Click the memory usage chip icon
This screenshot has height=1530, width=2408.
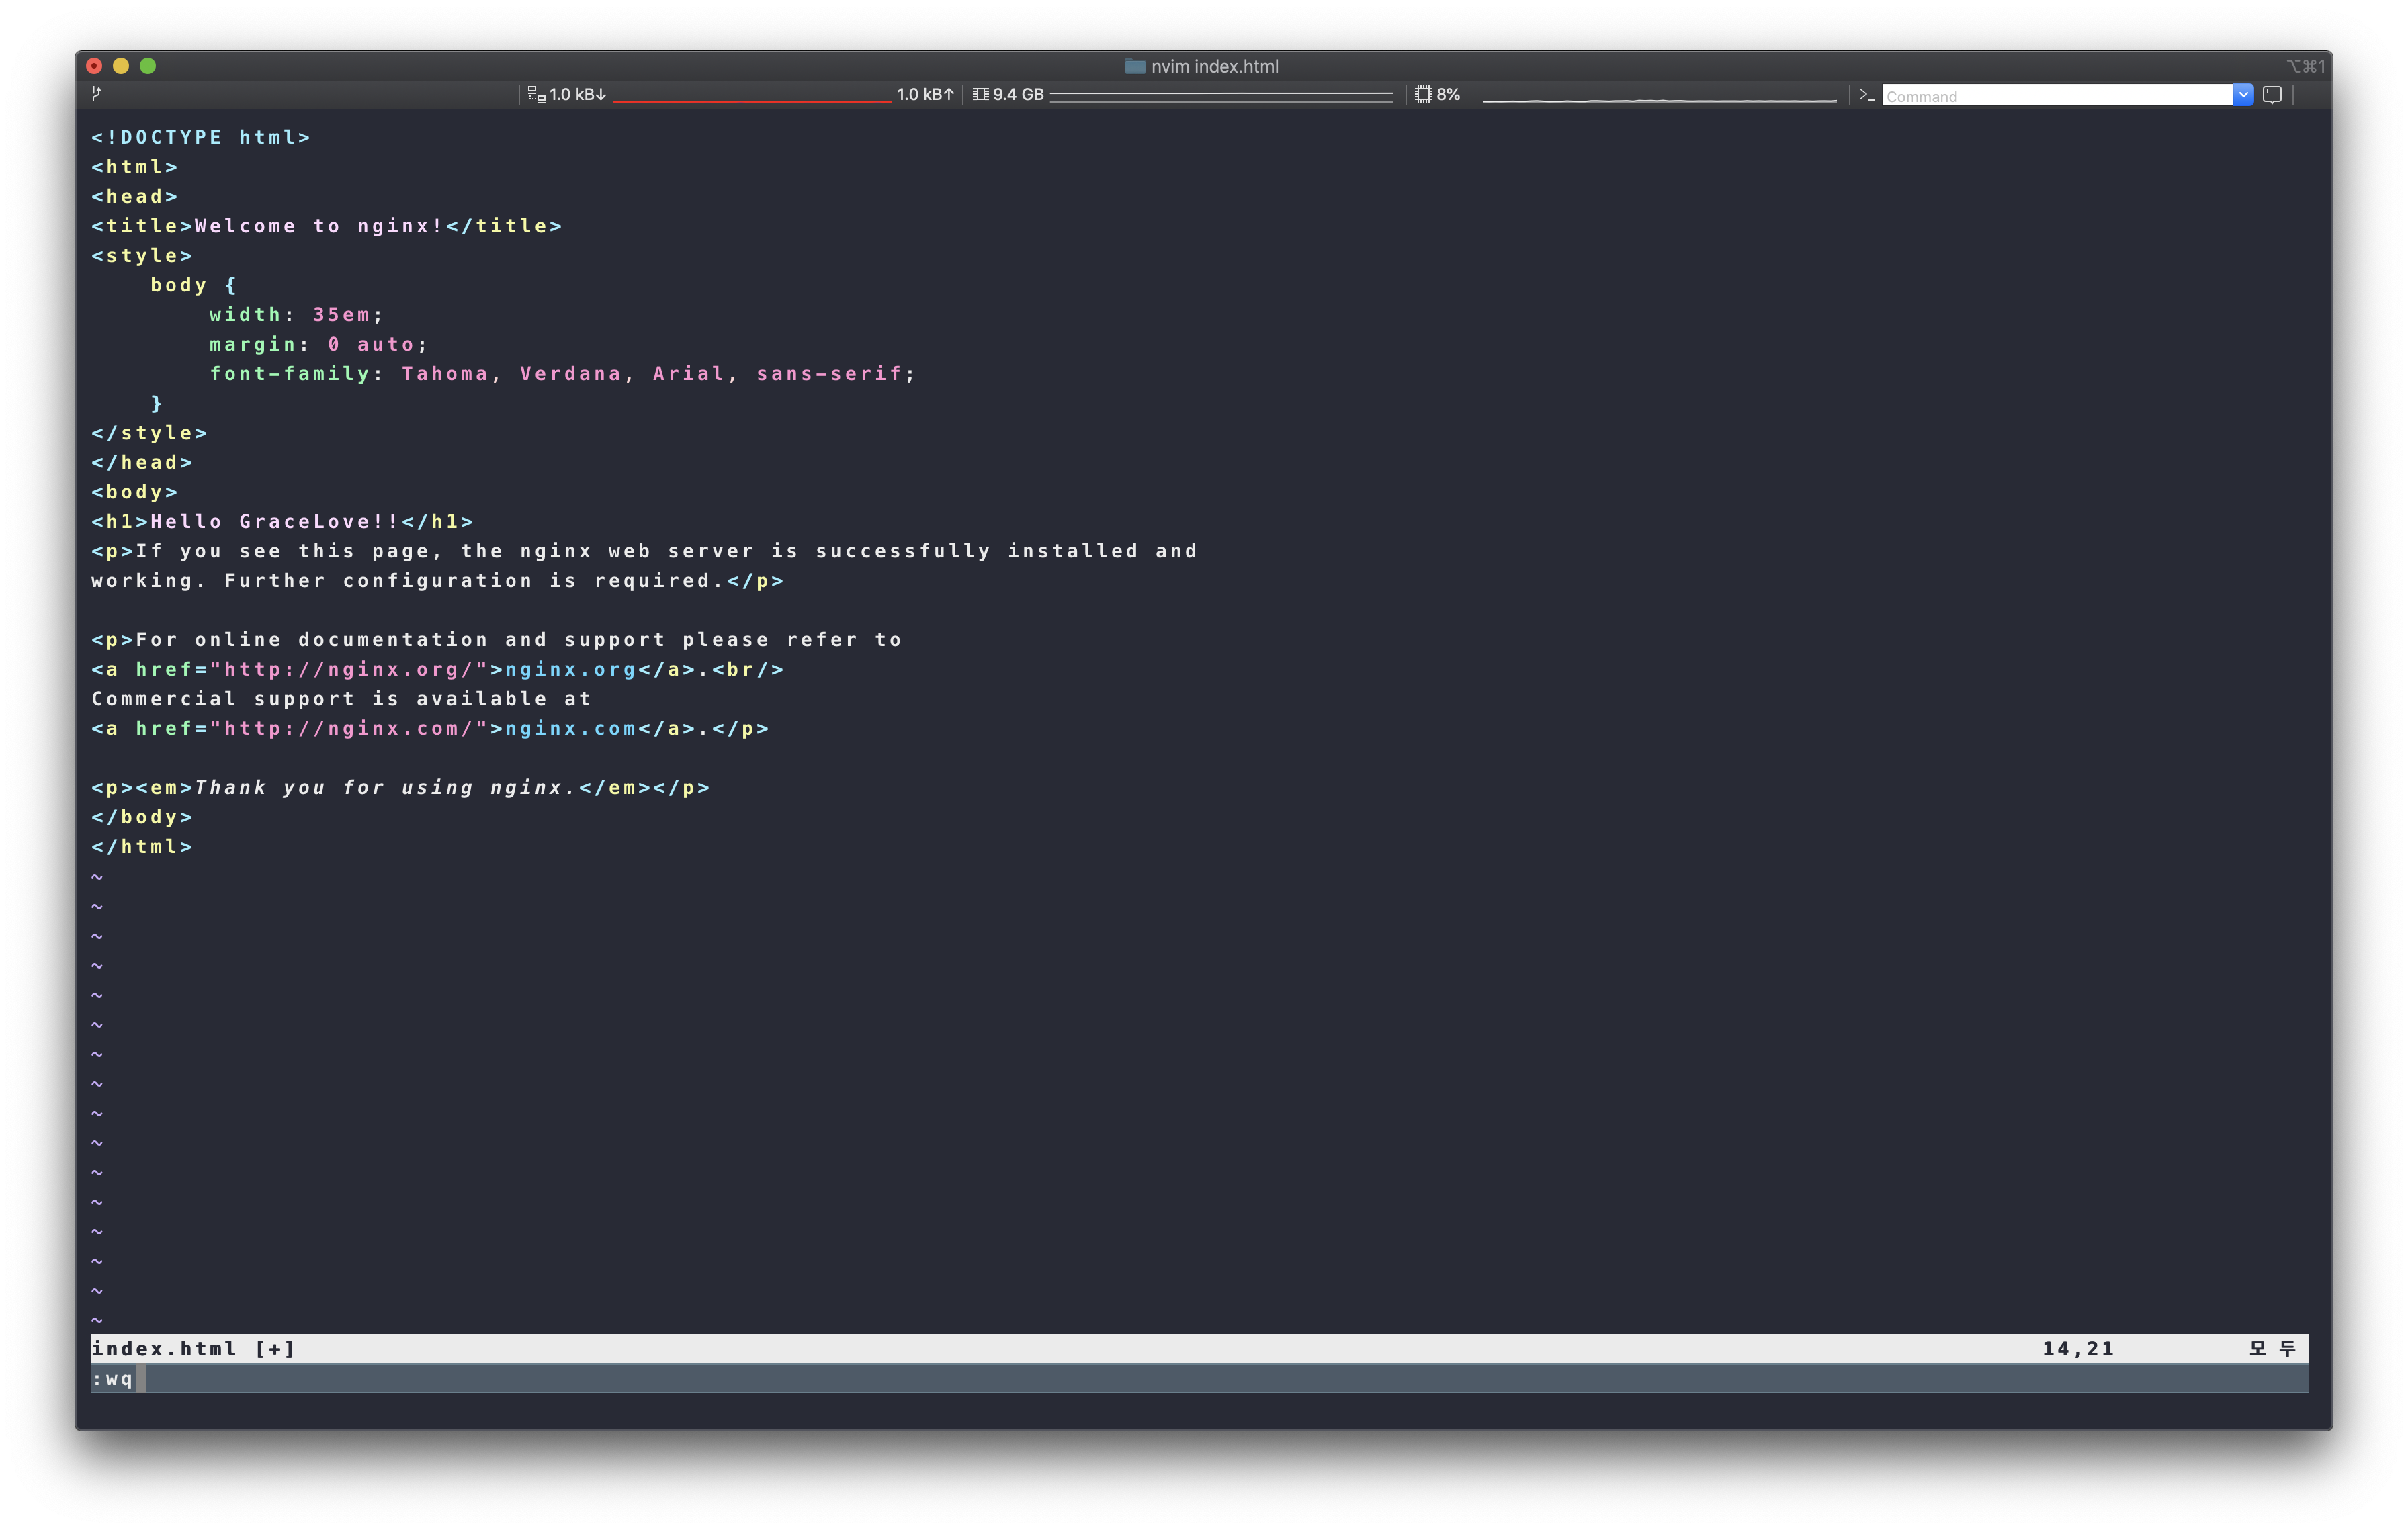tap(980, 95)
